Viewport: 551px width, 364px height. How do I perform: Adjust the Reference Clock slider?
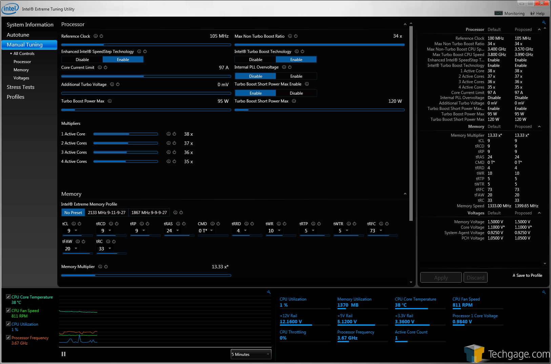146,45
